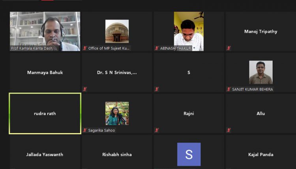Click muted mic icon on Allu tile
The height and width of the screenshot is (169, 296).
pyautogui.click(x=229, y=130)
